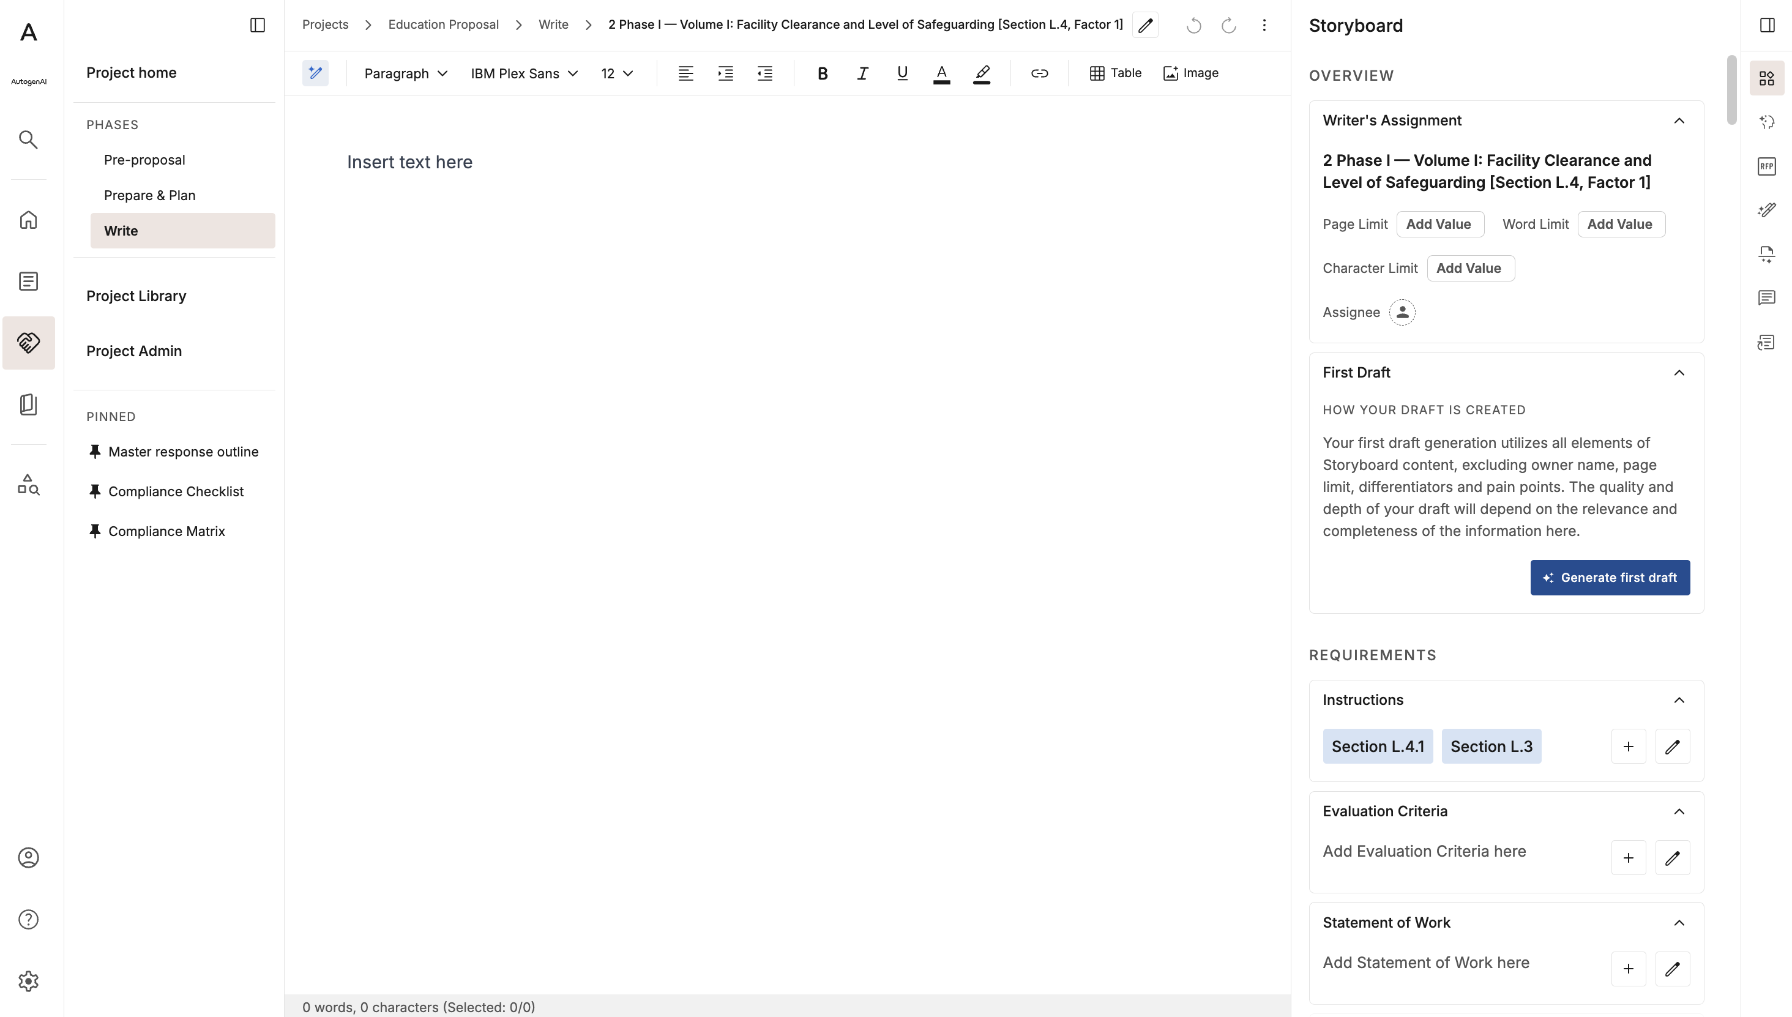Click the handshake projects icon in left rail
The image size is (1792, 1017).
[28, 343]
